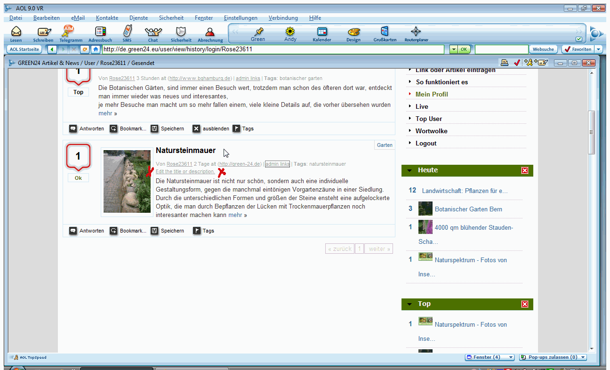Open the Botanischer Garten Bern link

tap(468, 209)
